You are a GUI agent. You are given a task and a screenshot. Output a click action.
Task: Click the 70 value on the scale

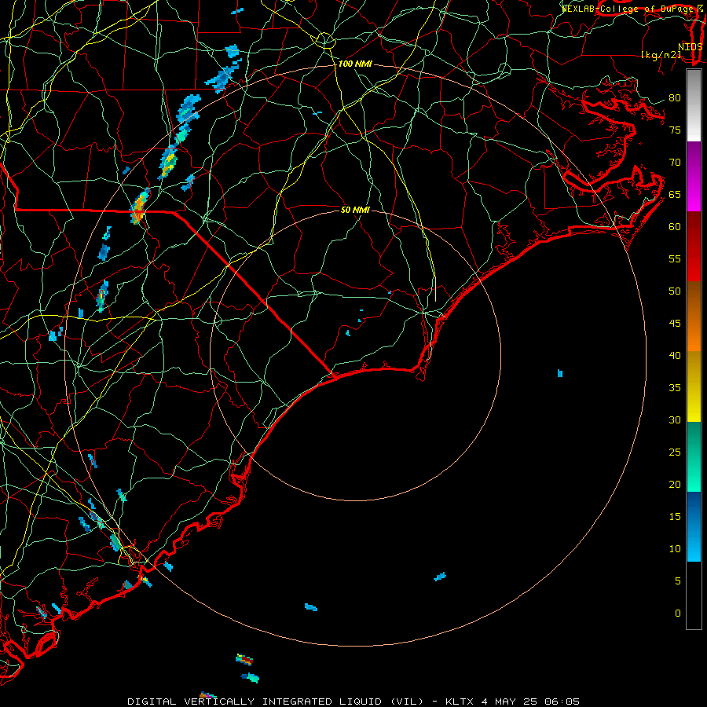tap(675, 163)
